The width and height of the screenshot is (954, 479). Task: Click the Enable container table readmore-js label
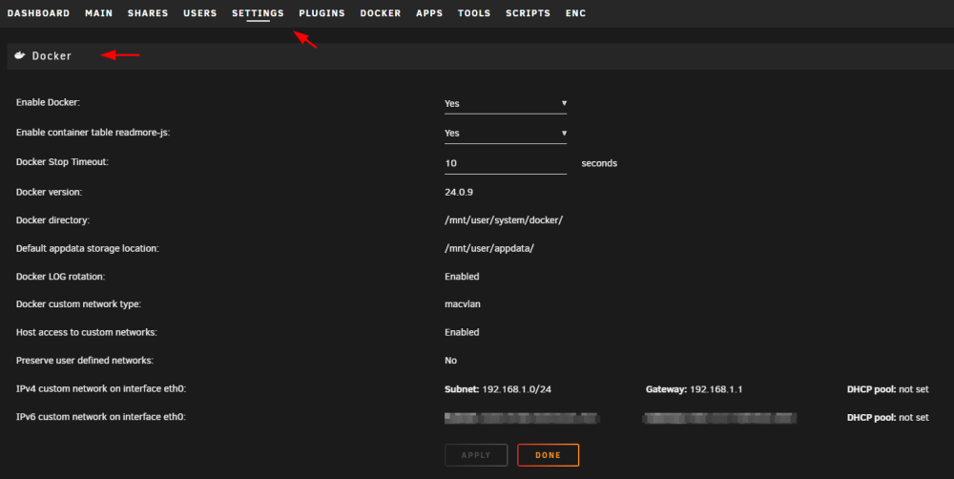pyautogui.click(x=93, y=132)
